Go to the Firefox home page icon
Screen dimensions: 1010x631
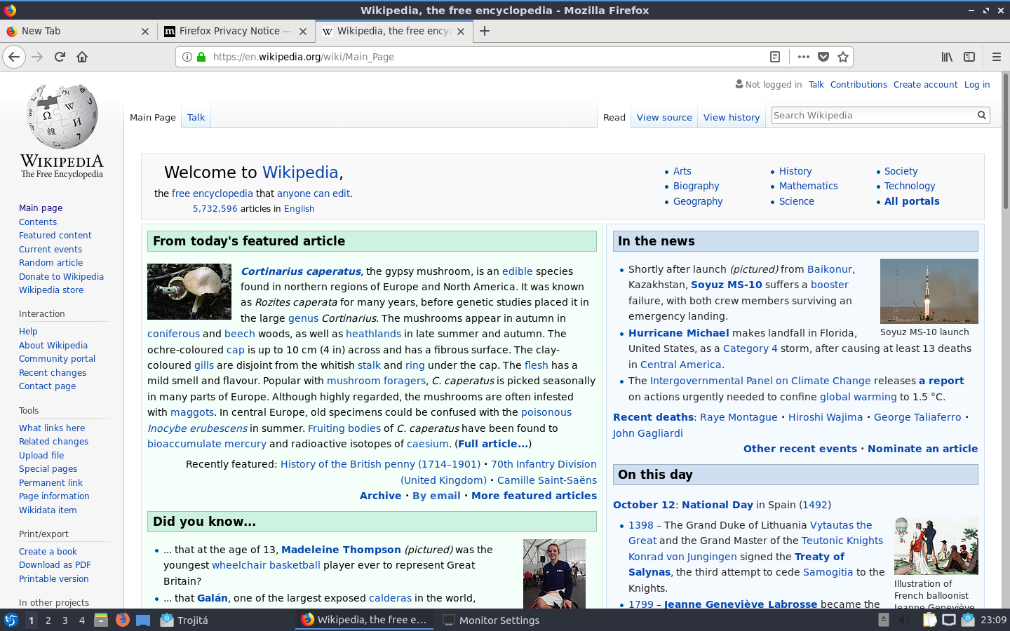pos(82,57)
